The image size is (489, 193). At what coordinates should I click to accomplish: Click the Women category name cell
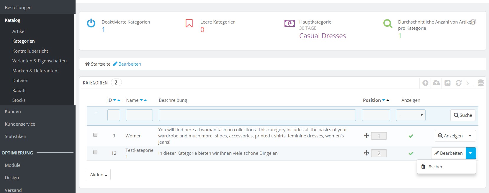coord(133,136)
